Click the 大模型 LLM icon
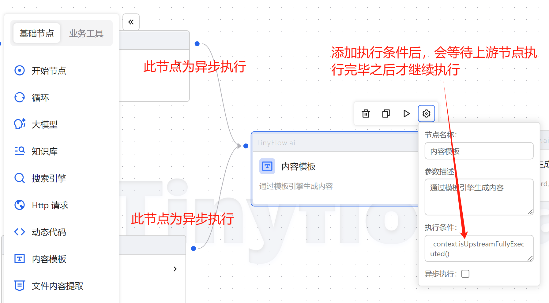 click(20, 124)
